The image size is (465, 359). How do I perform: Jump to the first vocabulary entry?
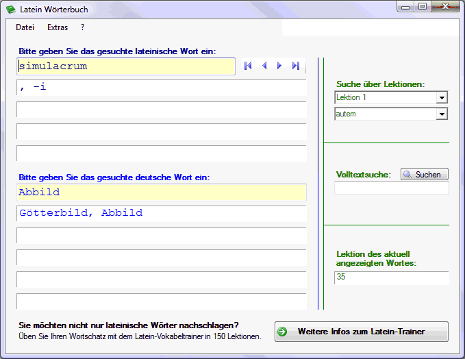(248, 66)
